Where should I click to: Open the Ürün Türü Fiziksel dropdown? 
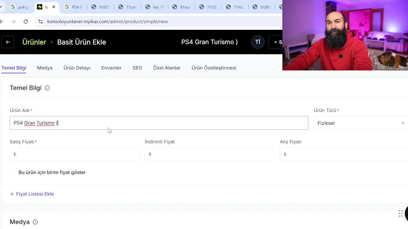pos(361,123)
